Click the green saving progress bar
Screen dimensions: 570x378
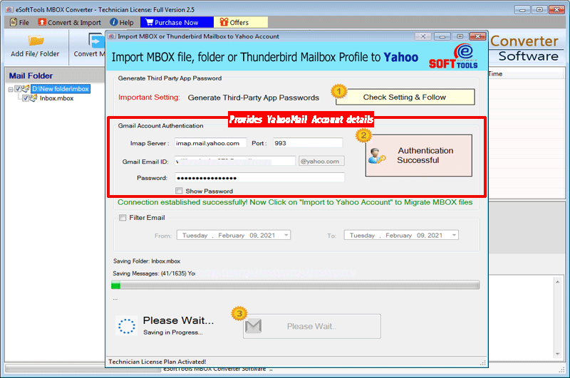point(295,285)
